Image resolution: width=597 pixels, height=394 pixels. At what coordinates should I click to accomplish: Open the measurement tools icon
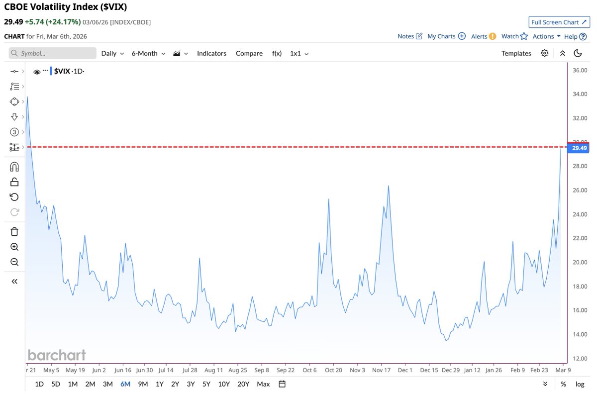pyautogui.click(x=14, y=147)
